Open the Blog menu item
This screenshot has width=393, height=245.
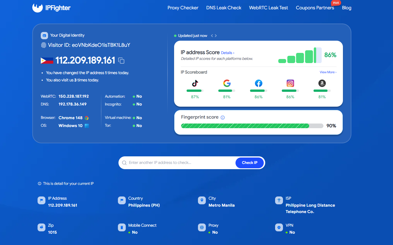click(x=347, y=8)
